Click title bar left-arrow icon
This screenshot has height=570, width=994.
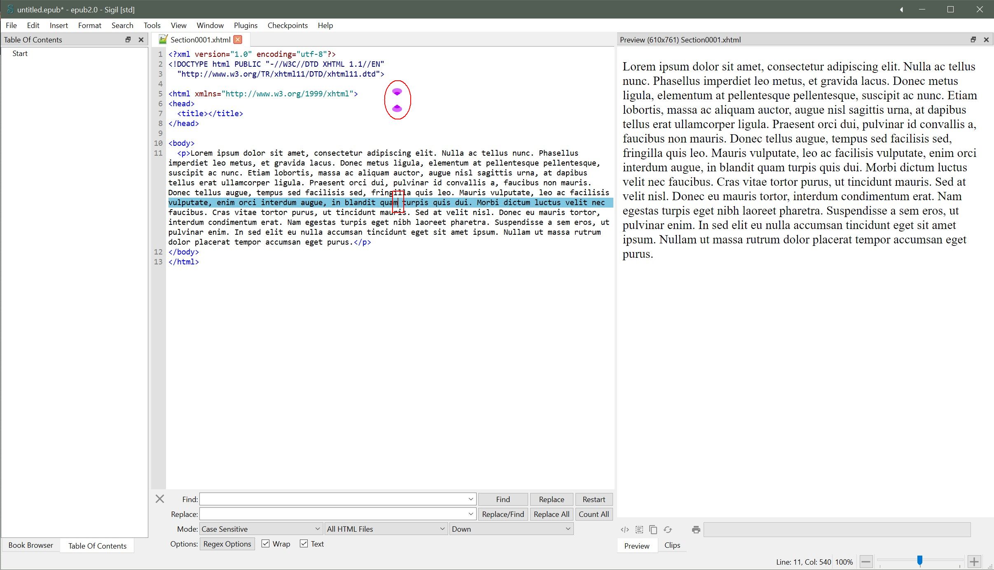tap(901, 9)
